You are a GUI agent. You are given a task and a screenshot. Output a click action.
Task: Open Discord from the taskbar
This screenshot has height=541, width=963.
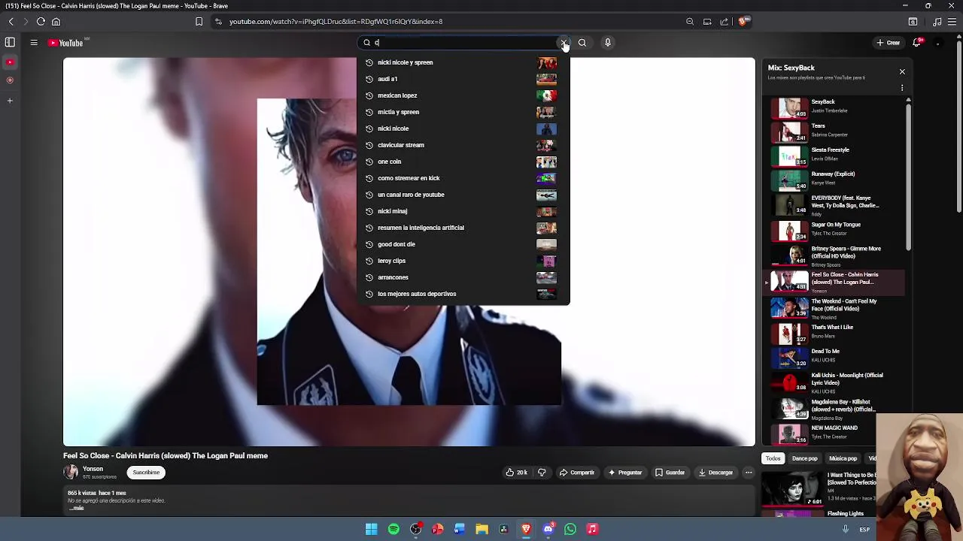548,529
